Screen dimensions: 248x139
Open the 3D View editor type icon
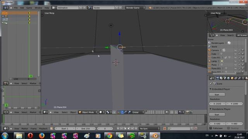46,112
